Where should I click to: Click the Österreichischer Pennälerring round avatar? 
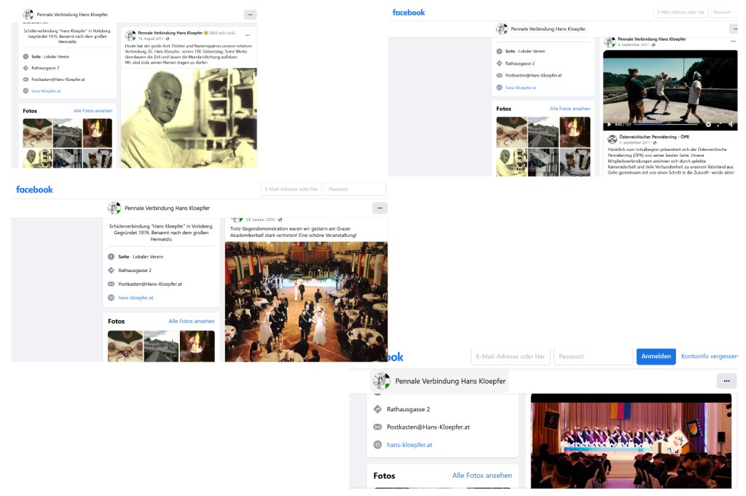click(612, 139)
